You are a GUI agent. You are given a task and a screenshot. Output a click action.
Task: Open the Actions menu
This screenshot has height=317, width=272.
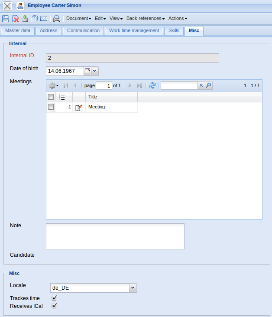pos(178,19)
